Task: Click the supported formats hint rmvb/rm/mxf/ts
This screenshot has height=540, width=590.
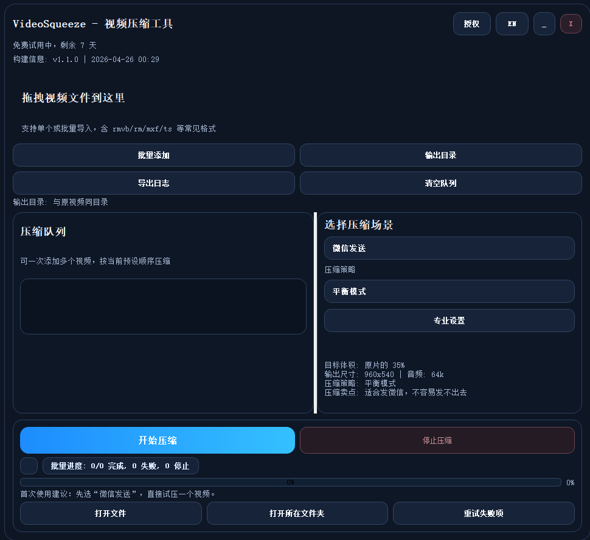Action: click(x=119, y=129)
